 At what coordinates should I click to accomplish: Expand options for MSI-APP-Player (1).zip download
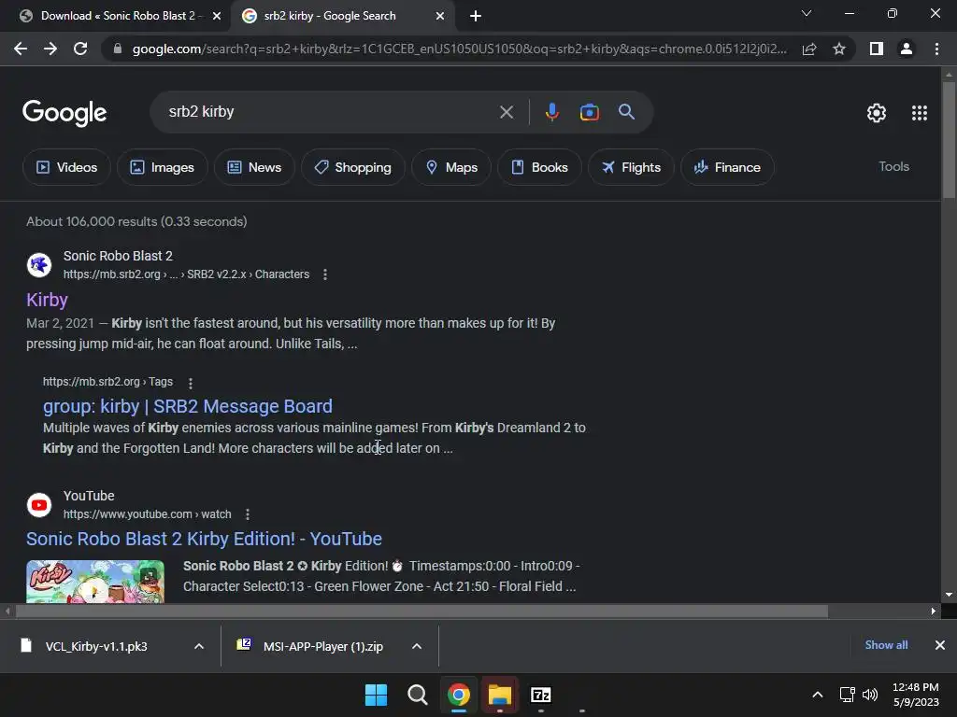point(417,646)
